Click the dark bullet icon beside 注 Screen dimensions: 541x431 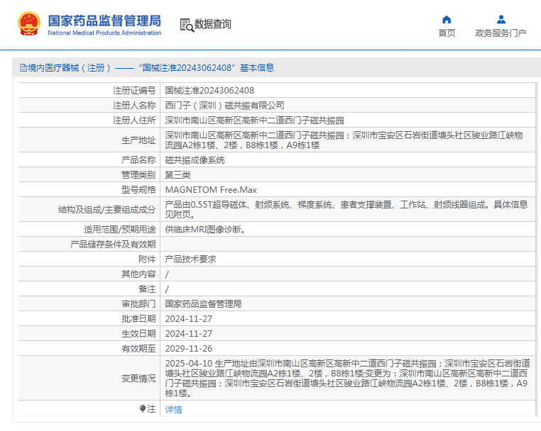(x=143, y=409)
